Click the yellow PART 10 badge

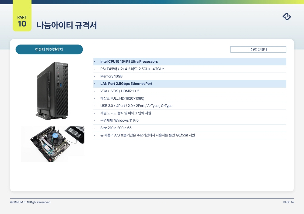[x=22, y=21]
